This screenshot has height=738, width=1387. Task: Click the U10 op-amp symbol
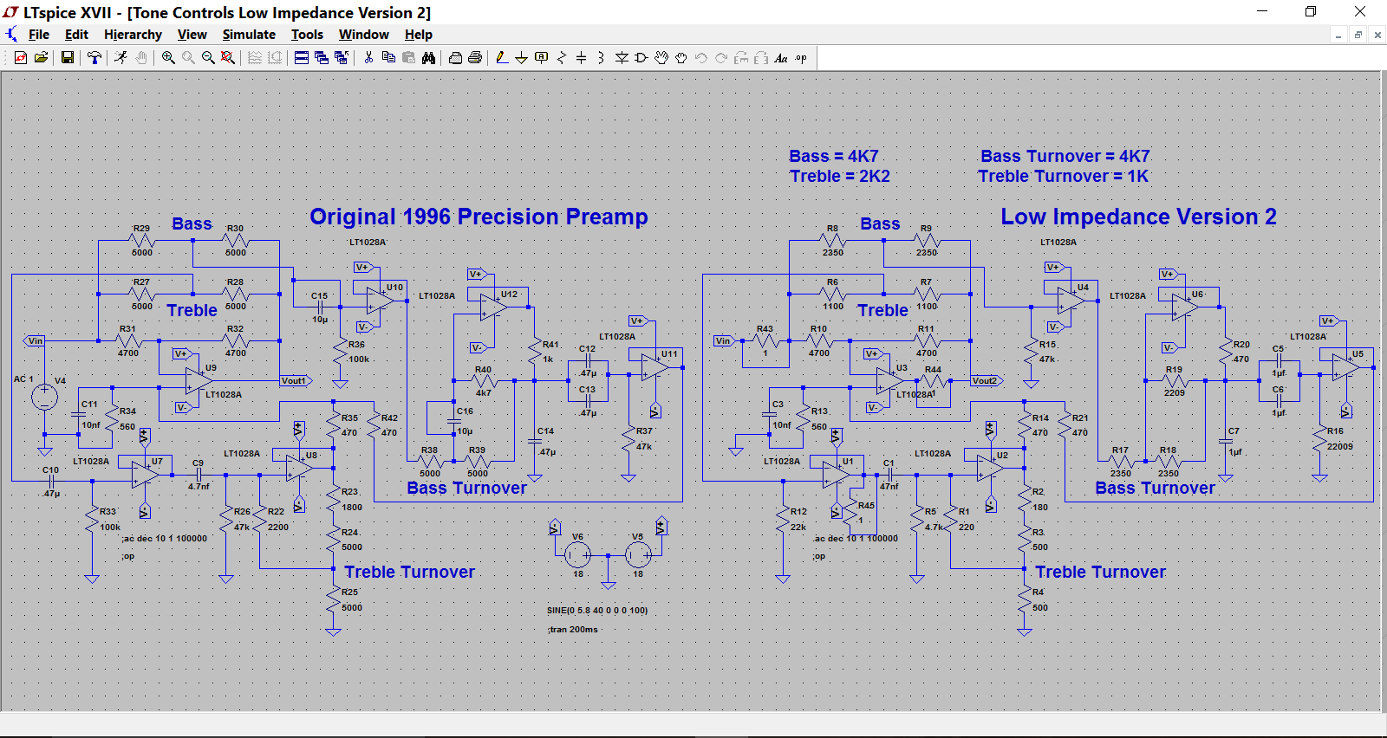coord(380,301)
